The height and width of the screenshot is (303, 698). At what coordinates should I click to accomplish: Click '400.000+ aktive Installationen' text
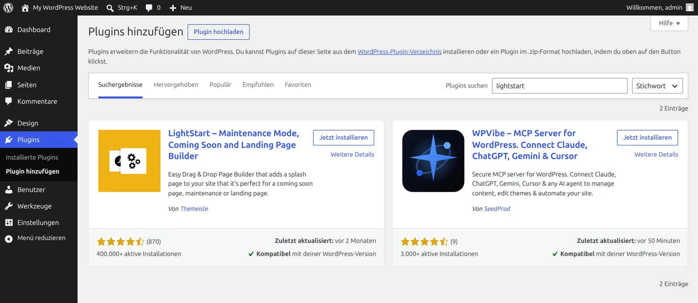(x=139, y=254)
